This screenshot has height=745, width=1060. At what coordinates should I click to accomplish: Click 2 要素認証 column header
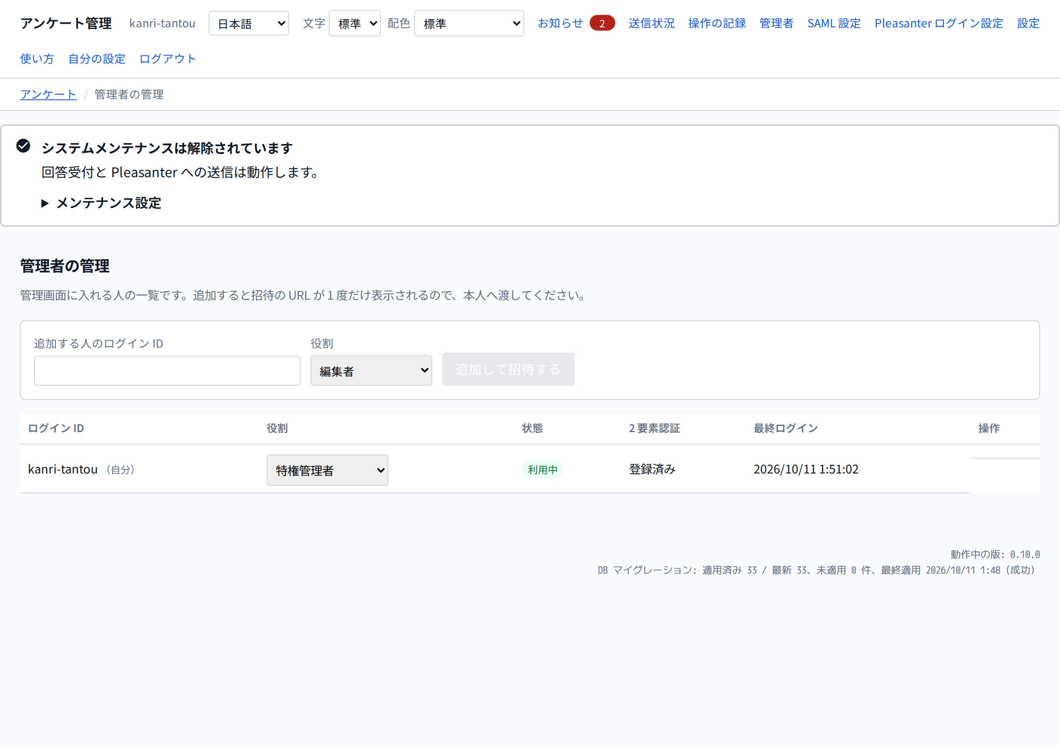point(654,428)
